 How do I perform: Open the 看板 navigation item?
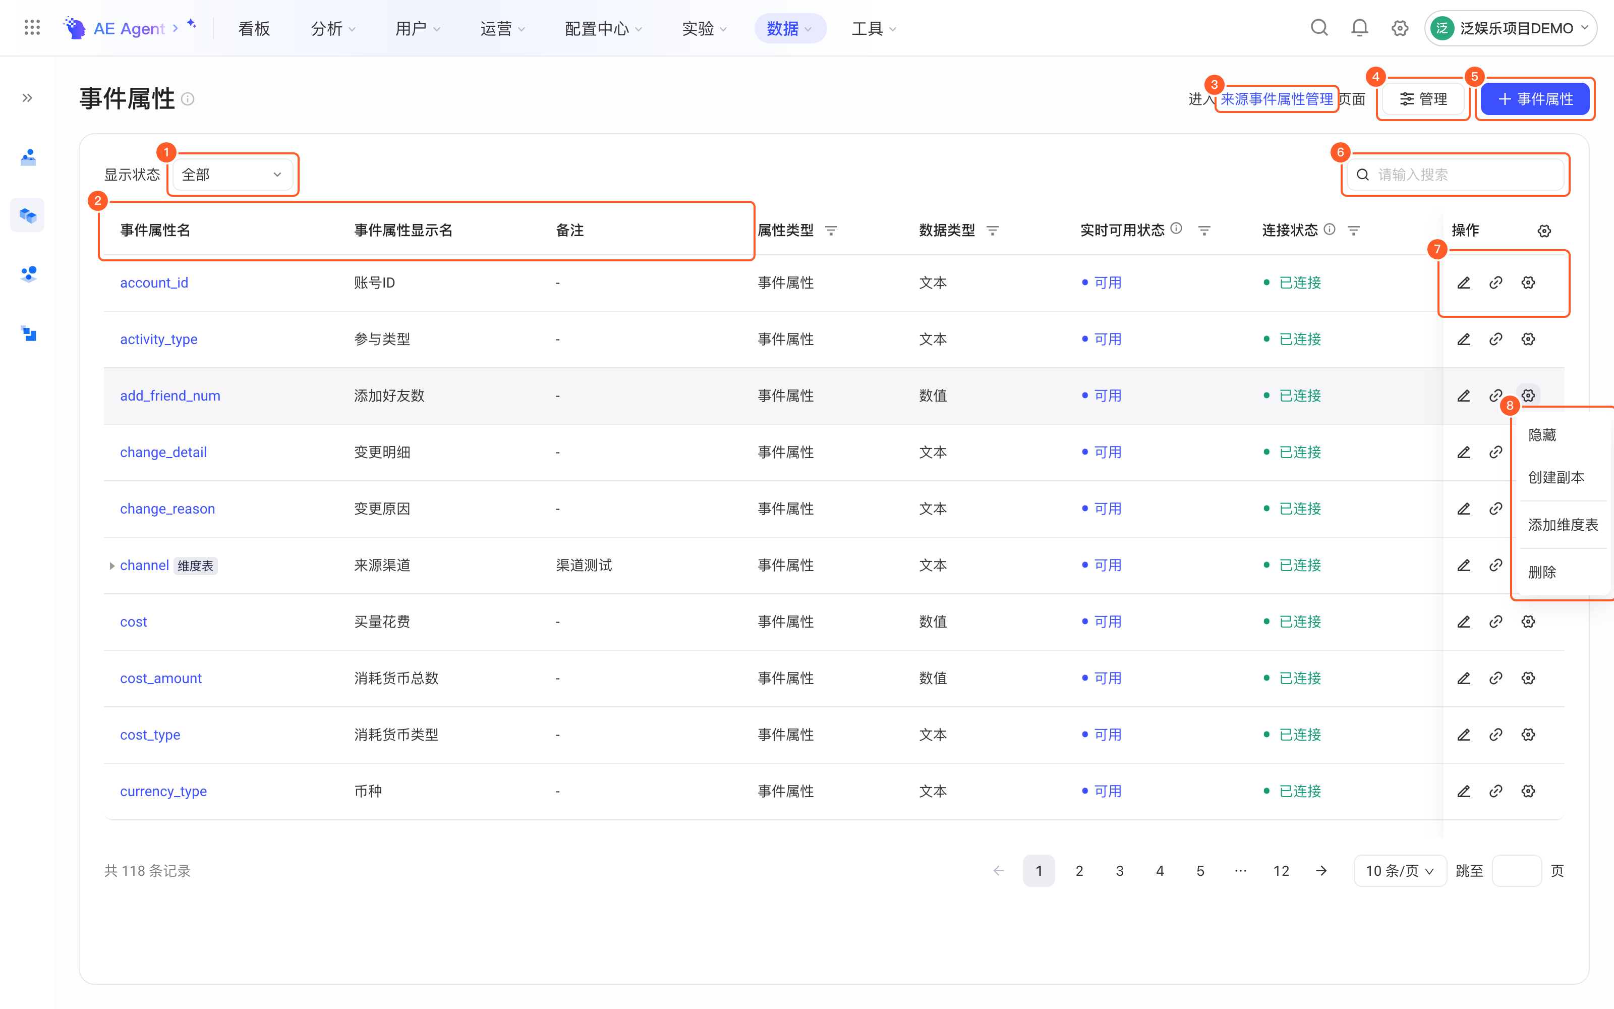[x=253, y=29]
